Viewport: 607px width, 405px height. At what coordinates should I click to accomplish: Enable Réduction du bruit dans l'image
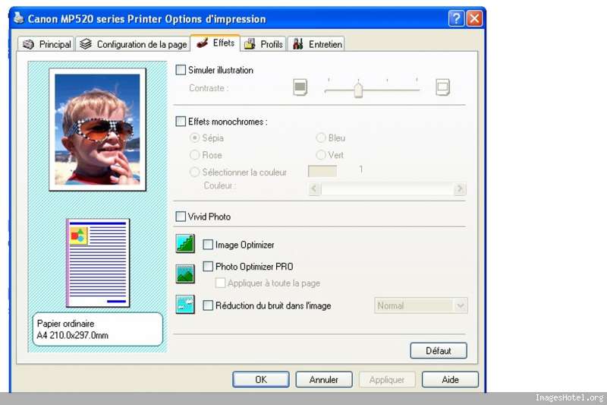[x=208, y=305]
